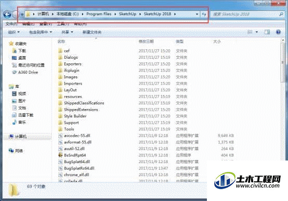Select the avcodec-55.dll file icon

tap(60, 136)
